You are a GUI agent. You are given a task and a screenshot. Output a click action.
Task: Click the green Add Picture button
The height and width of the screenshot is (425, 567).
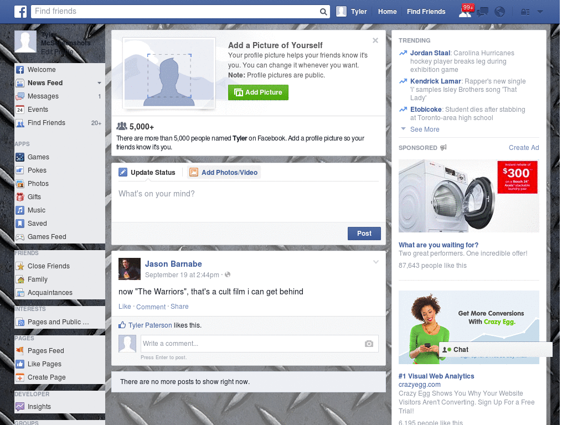pos(258,92)
